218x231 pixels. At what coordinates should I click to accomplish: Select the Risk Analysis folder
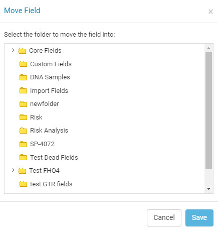[x=49, y=131]
